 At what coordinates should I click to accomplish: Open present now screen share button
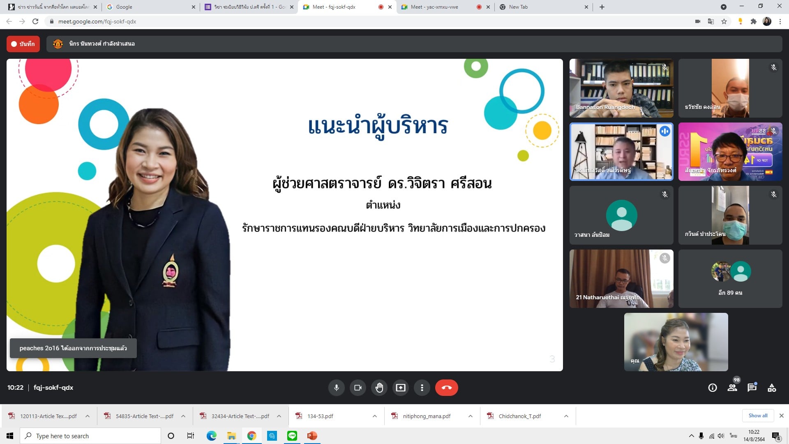point(401,388)
